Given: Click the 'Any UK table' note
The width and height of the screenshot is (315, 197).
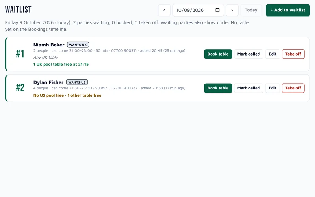Looking at the screenshot, I should (46, 58).
